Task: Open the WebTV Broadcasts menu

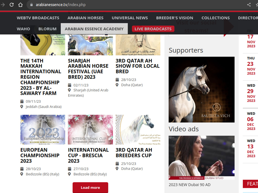Action: [38, 18]
